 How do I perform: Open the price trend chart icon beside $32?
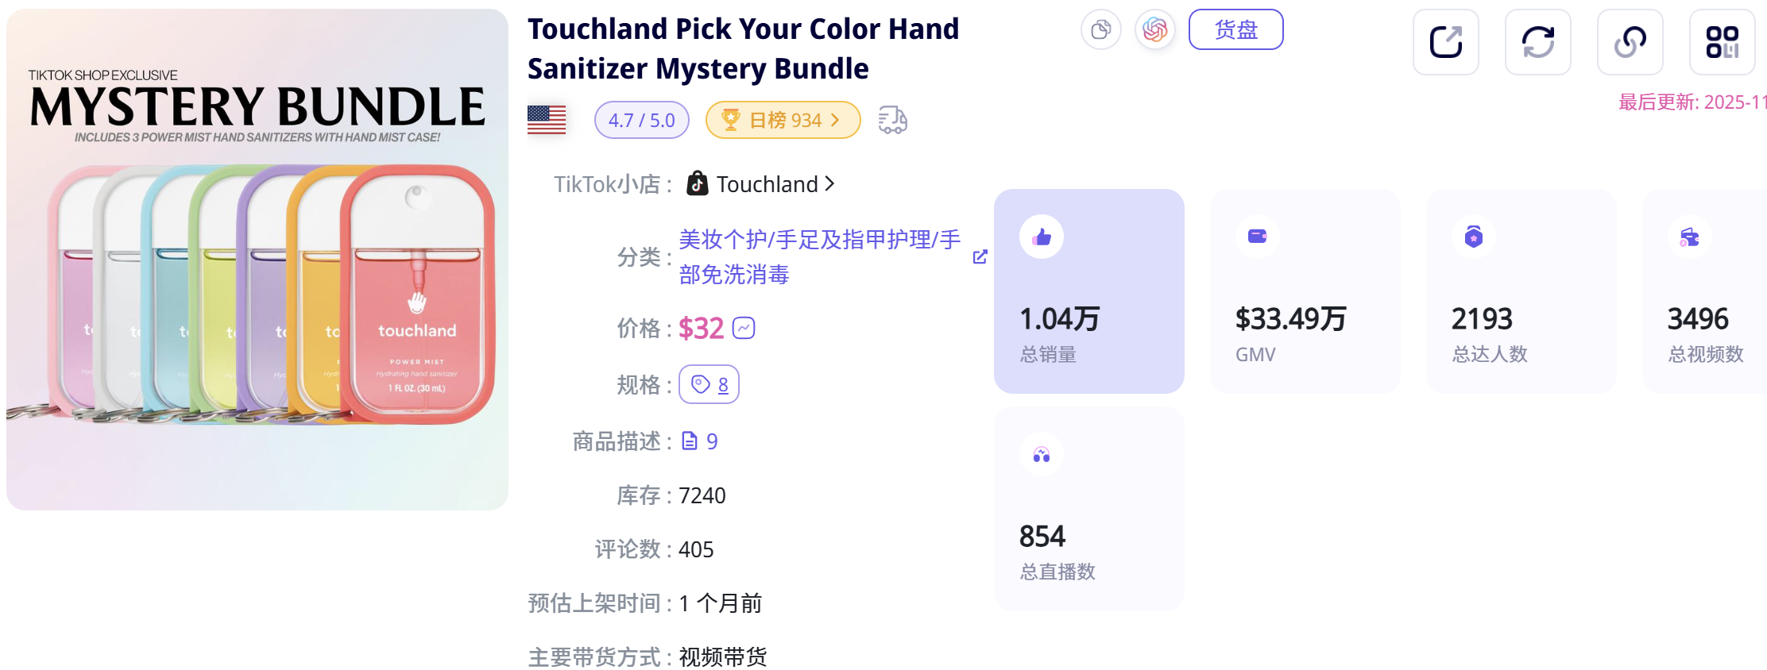[x=743, y=327]
